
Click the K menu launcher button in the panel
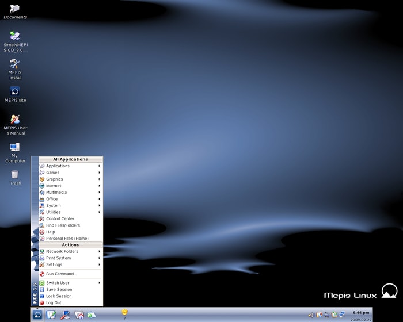point(37,315)
